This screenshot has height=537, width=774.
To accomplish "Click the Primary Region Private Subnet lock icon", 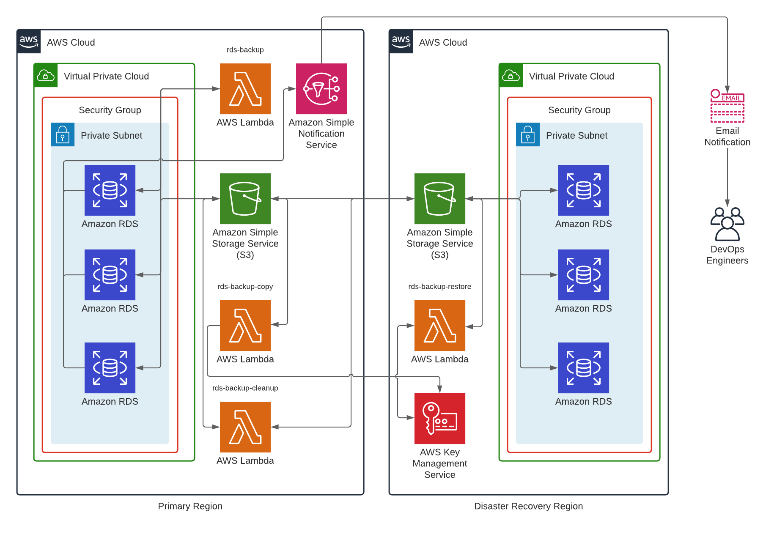I will pos(63,134).
